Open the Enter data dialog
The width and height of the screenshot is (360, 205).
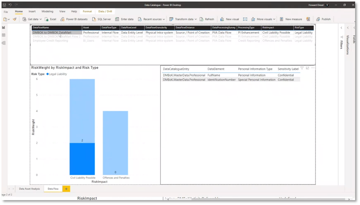coord(124,19)
